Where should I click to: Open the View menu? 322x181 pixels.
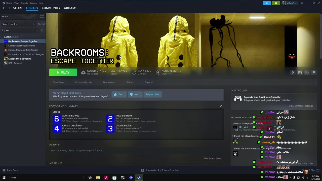click(16, 3)
